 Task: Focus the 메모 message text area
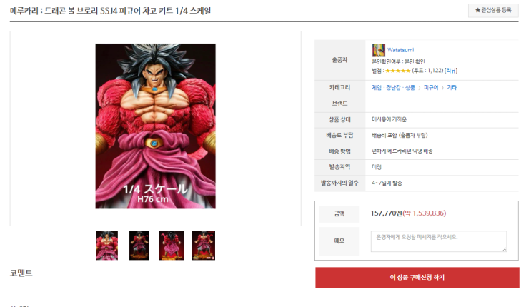[x=439, y=241]
